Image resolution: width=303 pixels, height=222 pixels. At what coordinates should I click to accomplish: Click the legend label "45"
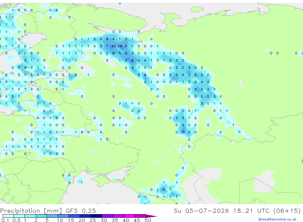(137, 220)
